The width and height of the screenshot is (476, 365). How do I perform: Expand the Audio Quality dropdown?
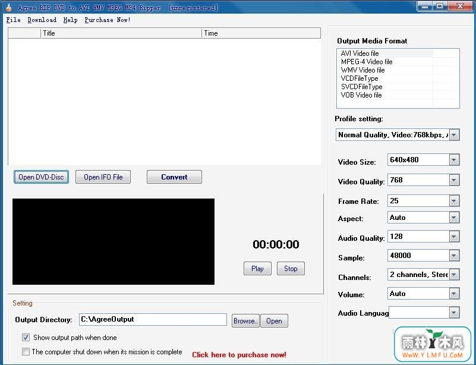[x=454, y=237]
